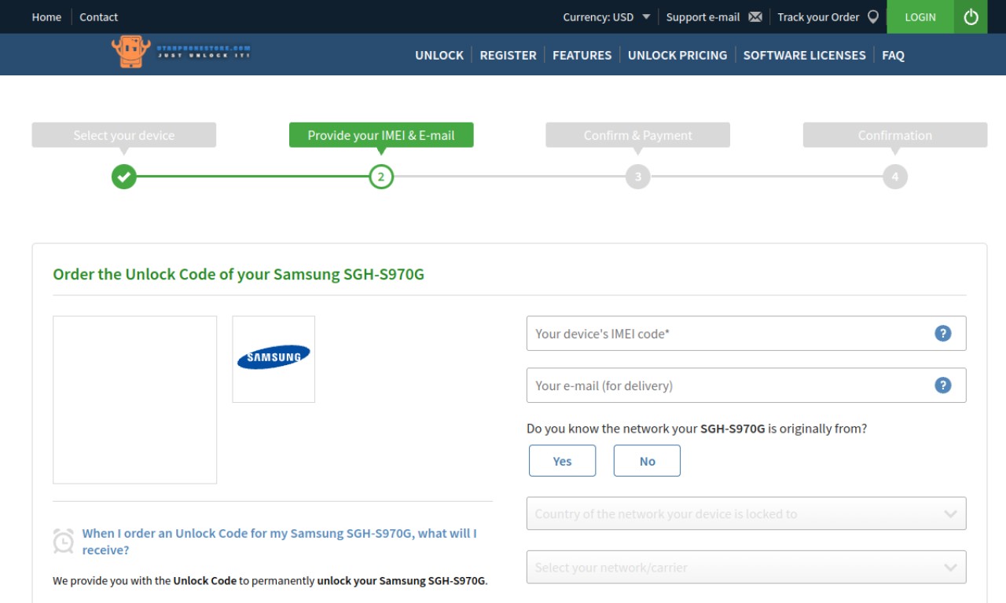Answer No to knowing the original network
This screenshot has width=1006, height=603.
(x=647, y=461)
